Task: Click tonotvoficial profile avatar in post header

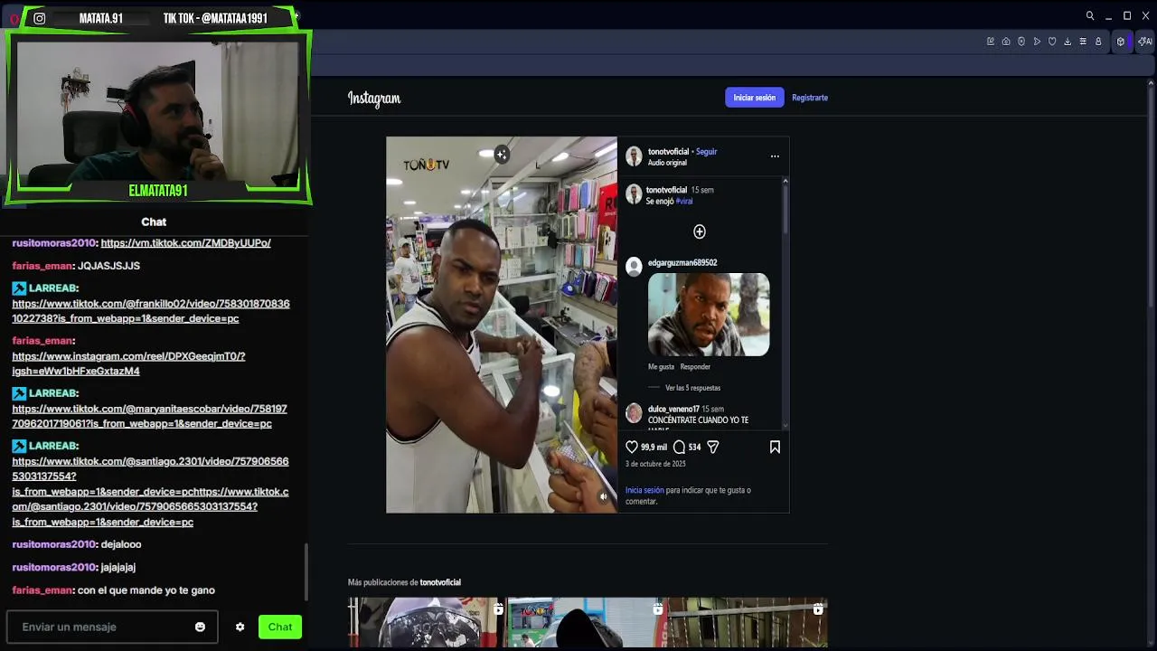Action: click(x=634, y=156)
